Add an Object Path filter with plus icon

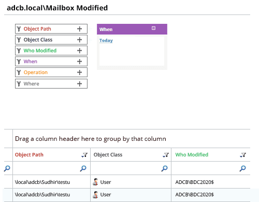tap(79, 29)
